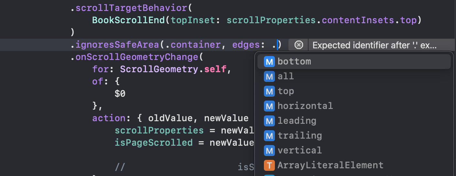Click the M icon beside top
This screenshot has width=456, height=176.
[x=269, y=91]
